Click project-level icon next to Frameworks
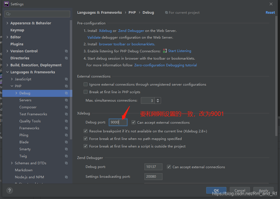This screenshot has width=280, height=199. pos(66,128)
